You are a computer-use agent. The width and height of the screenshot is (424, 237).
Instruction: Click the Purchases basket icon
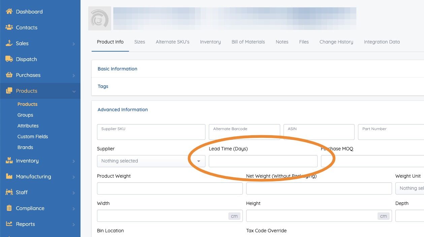[9, 75]
